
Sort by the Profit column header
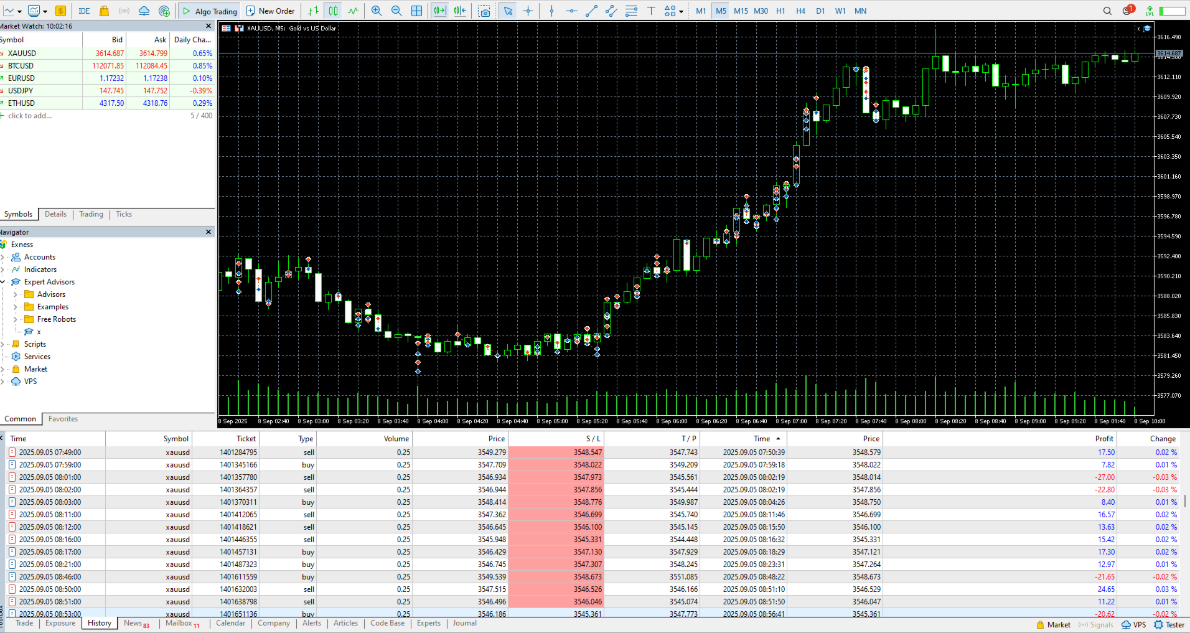coord(1104,439)
